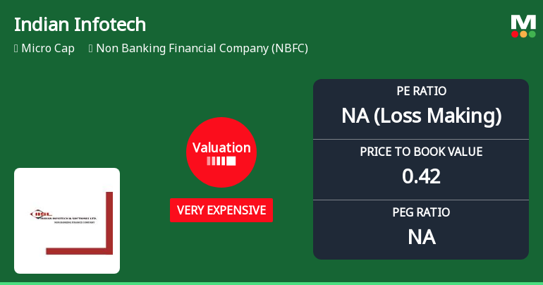The width and height of the screenshot is (543, 285).
Task: Click the red dot under M logo
Action: [515, 34]
